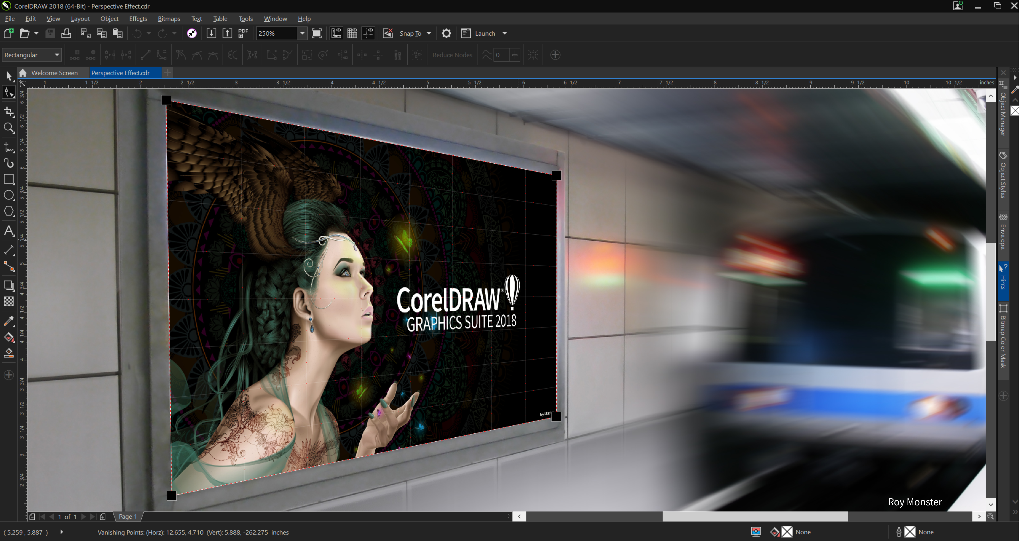Open the Object menu

109,19
